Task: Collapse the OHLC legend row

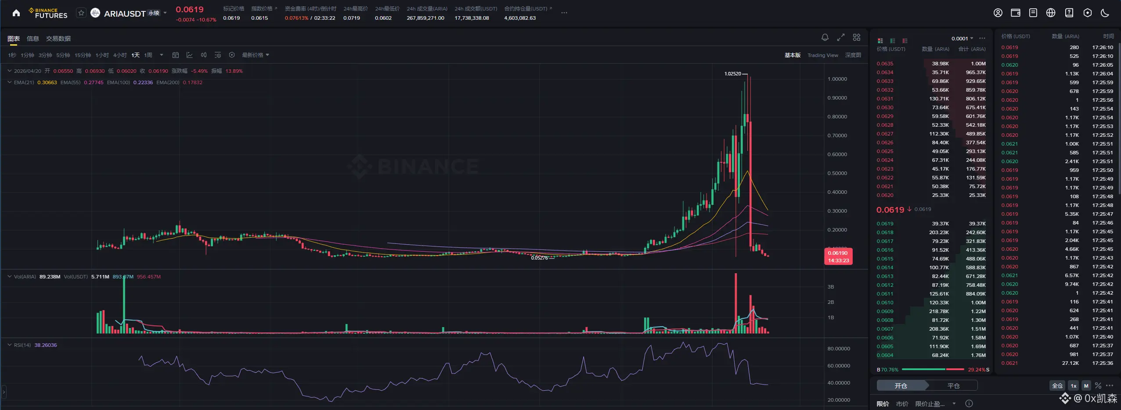Action: click(10, 71)
